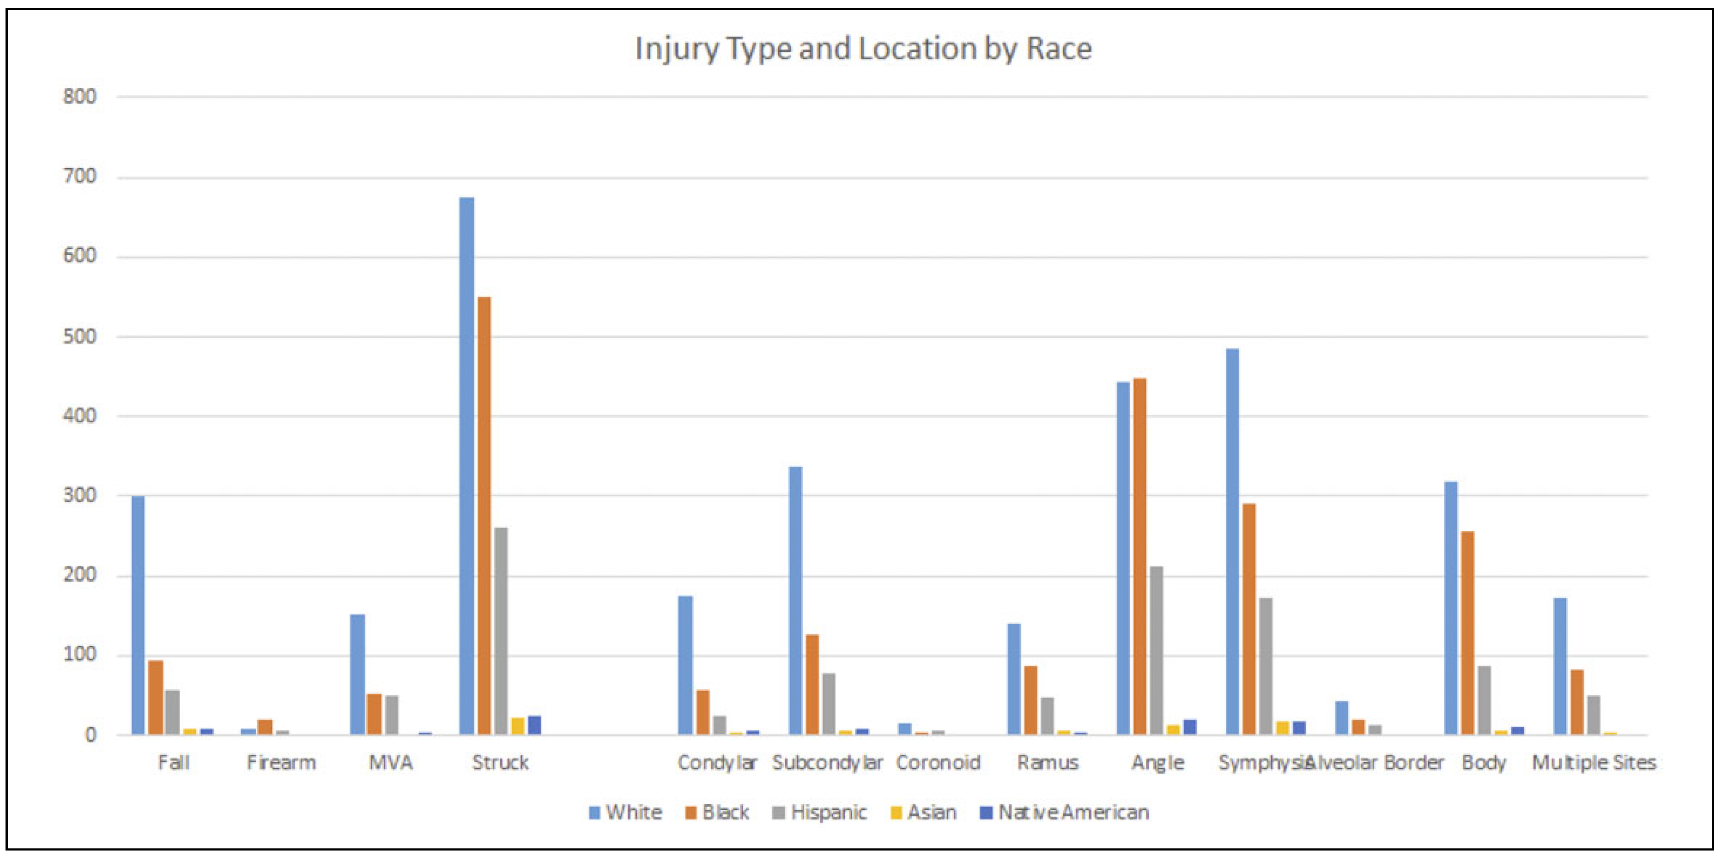Click the MVA axis category label
This screenshot has height=859, width=1722.
(x=391, y=763)
